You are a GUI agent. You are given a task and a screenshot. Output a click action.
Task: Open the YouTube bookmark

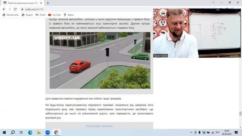(x=54, y=15)
